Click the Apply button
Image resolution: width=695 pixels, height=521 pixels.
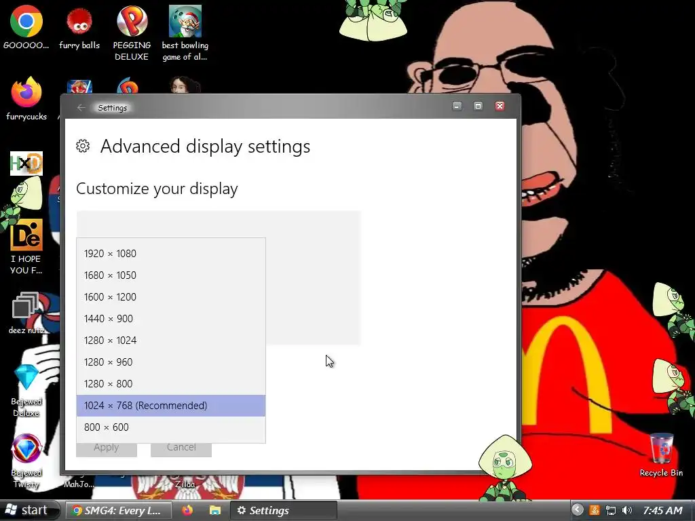107,449
